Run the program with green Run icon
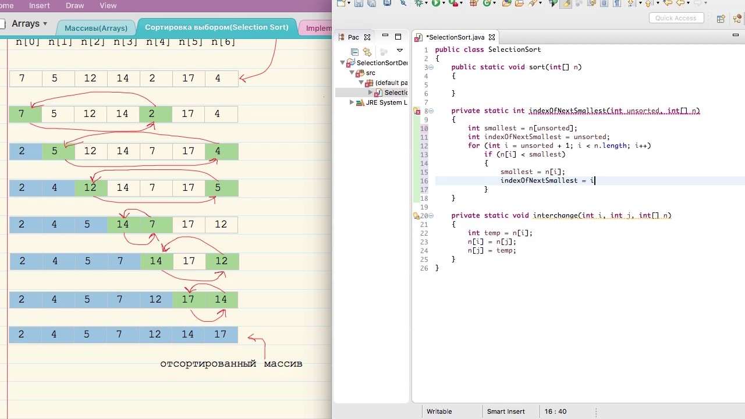Screen dimensions: 745x419 (436, 3)
